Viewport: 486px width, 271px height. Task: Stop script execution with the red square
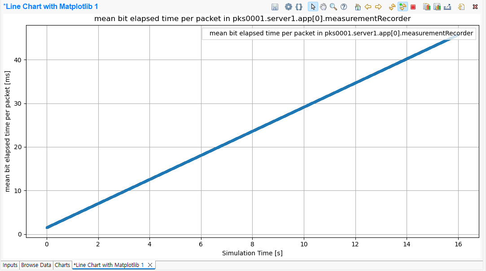point(413,7)
